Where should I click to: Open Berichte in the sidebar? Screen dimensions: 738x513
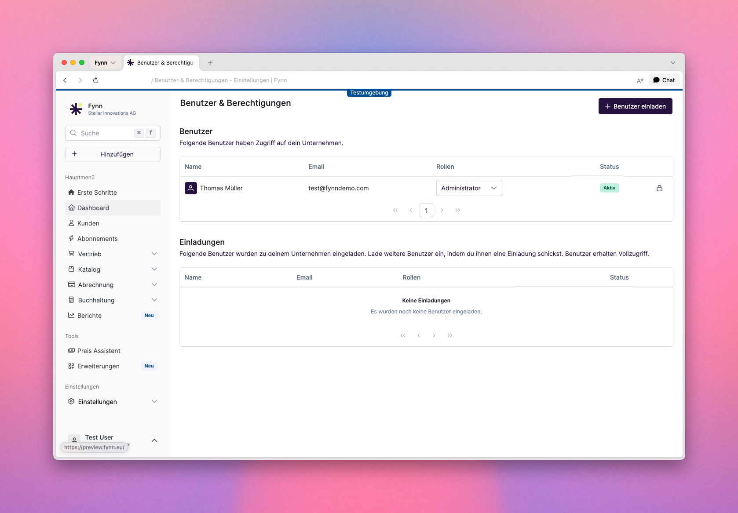tap(113, 316)
